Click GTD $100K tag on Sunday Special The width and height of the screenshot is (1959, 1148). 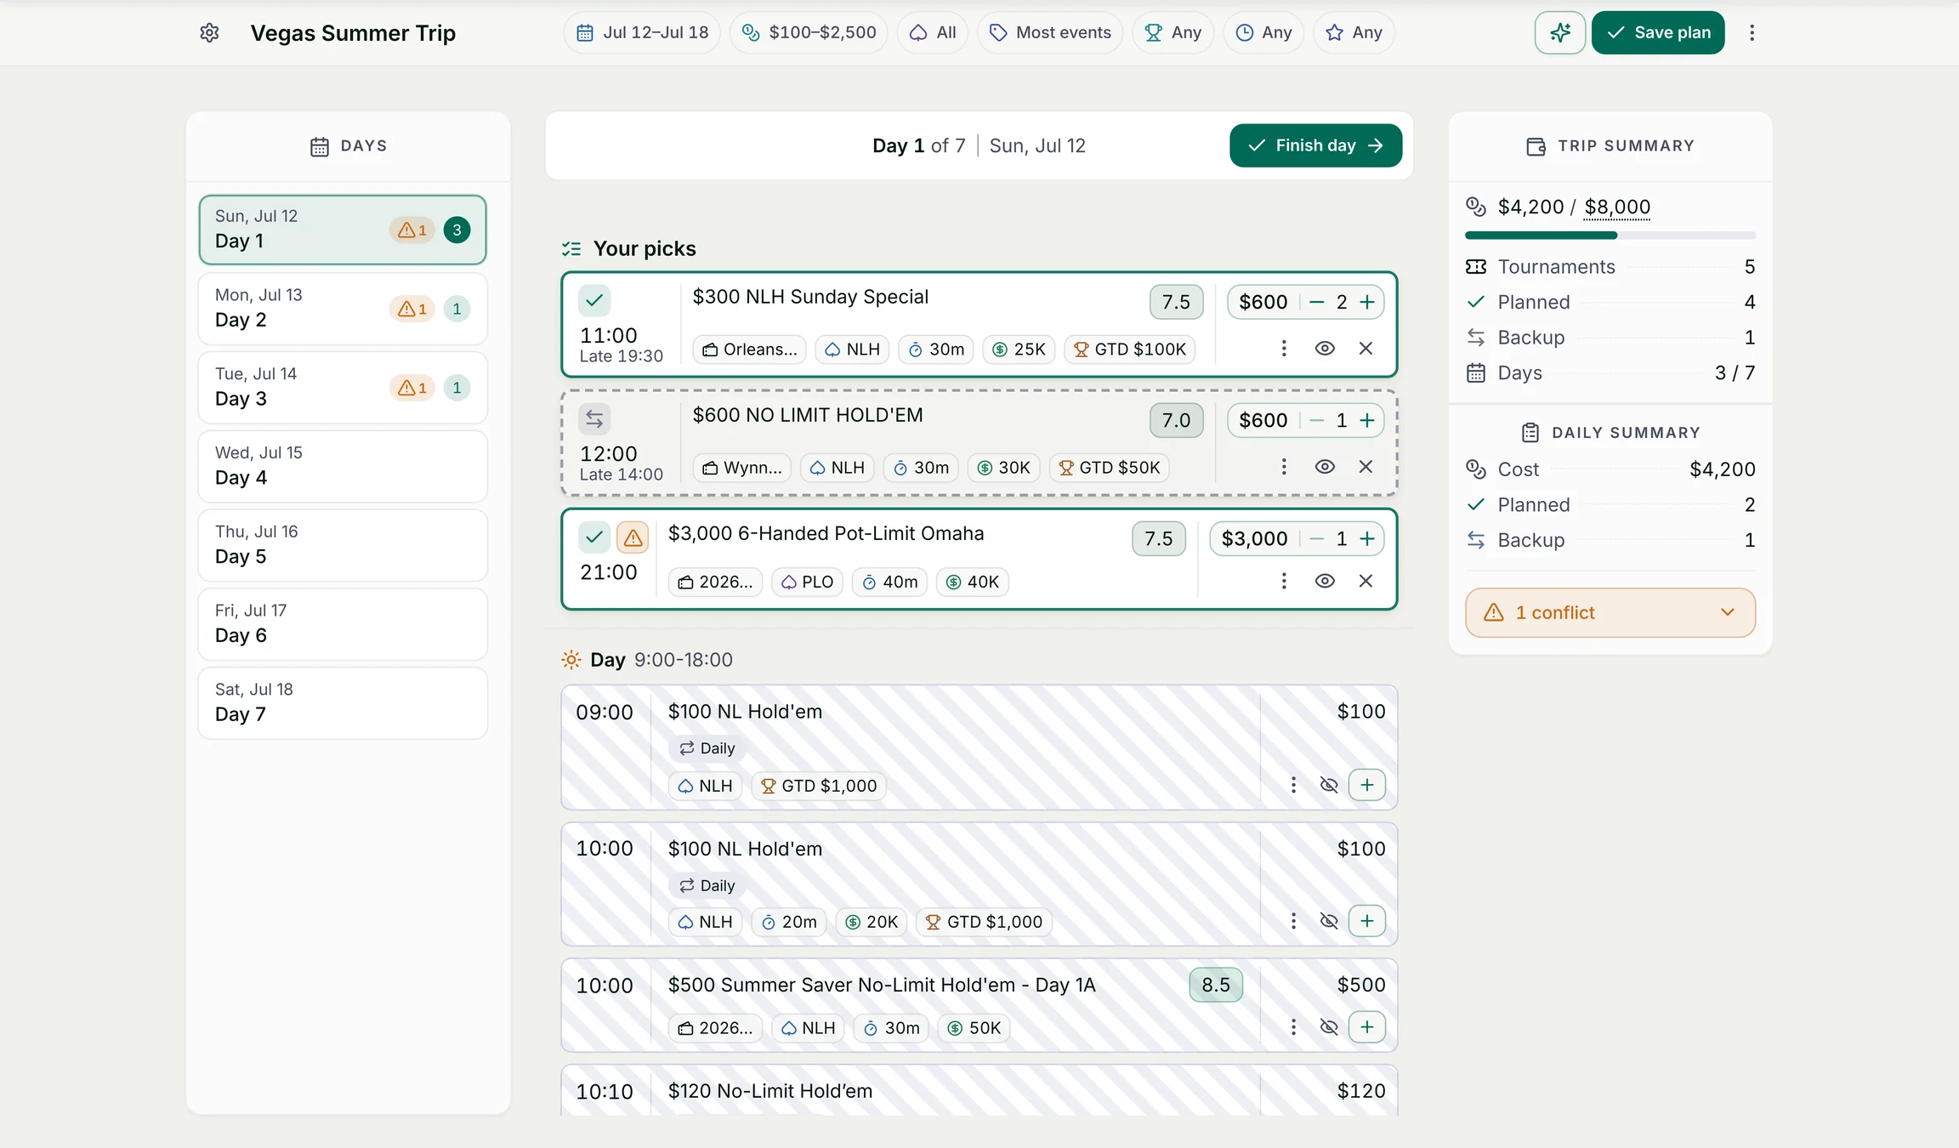tap(1130, 350)
